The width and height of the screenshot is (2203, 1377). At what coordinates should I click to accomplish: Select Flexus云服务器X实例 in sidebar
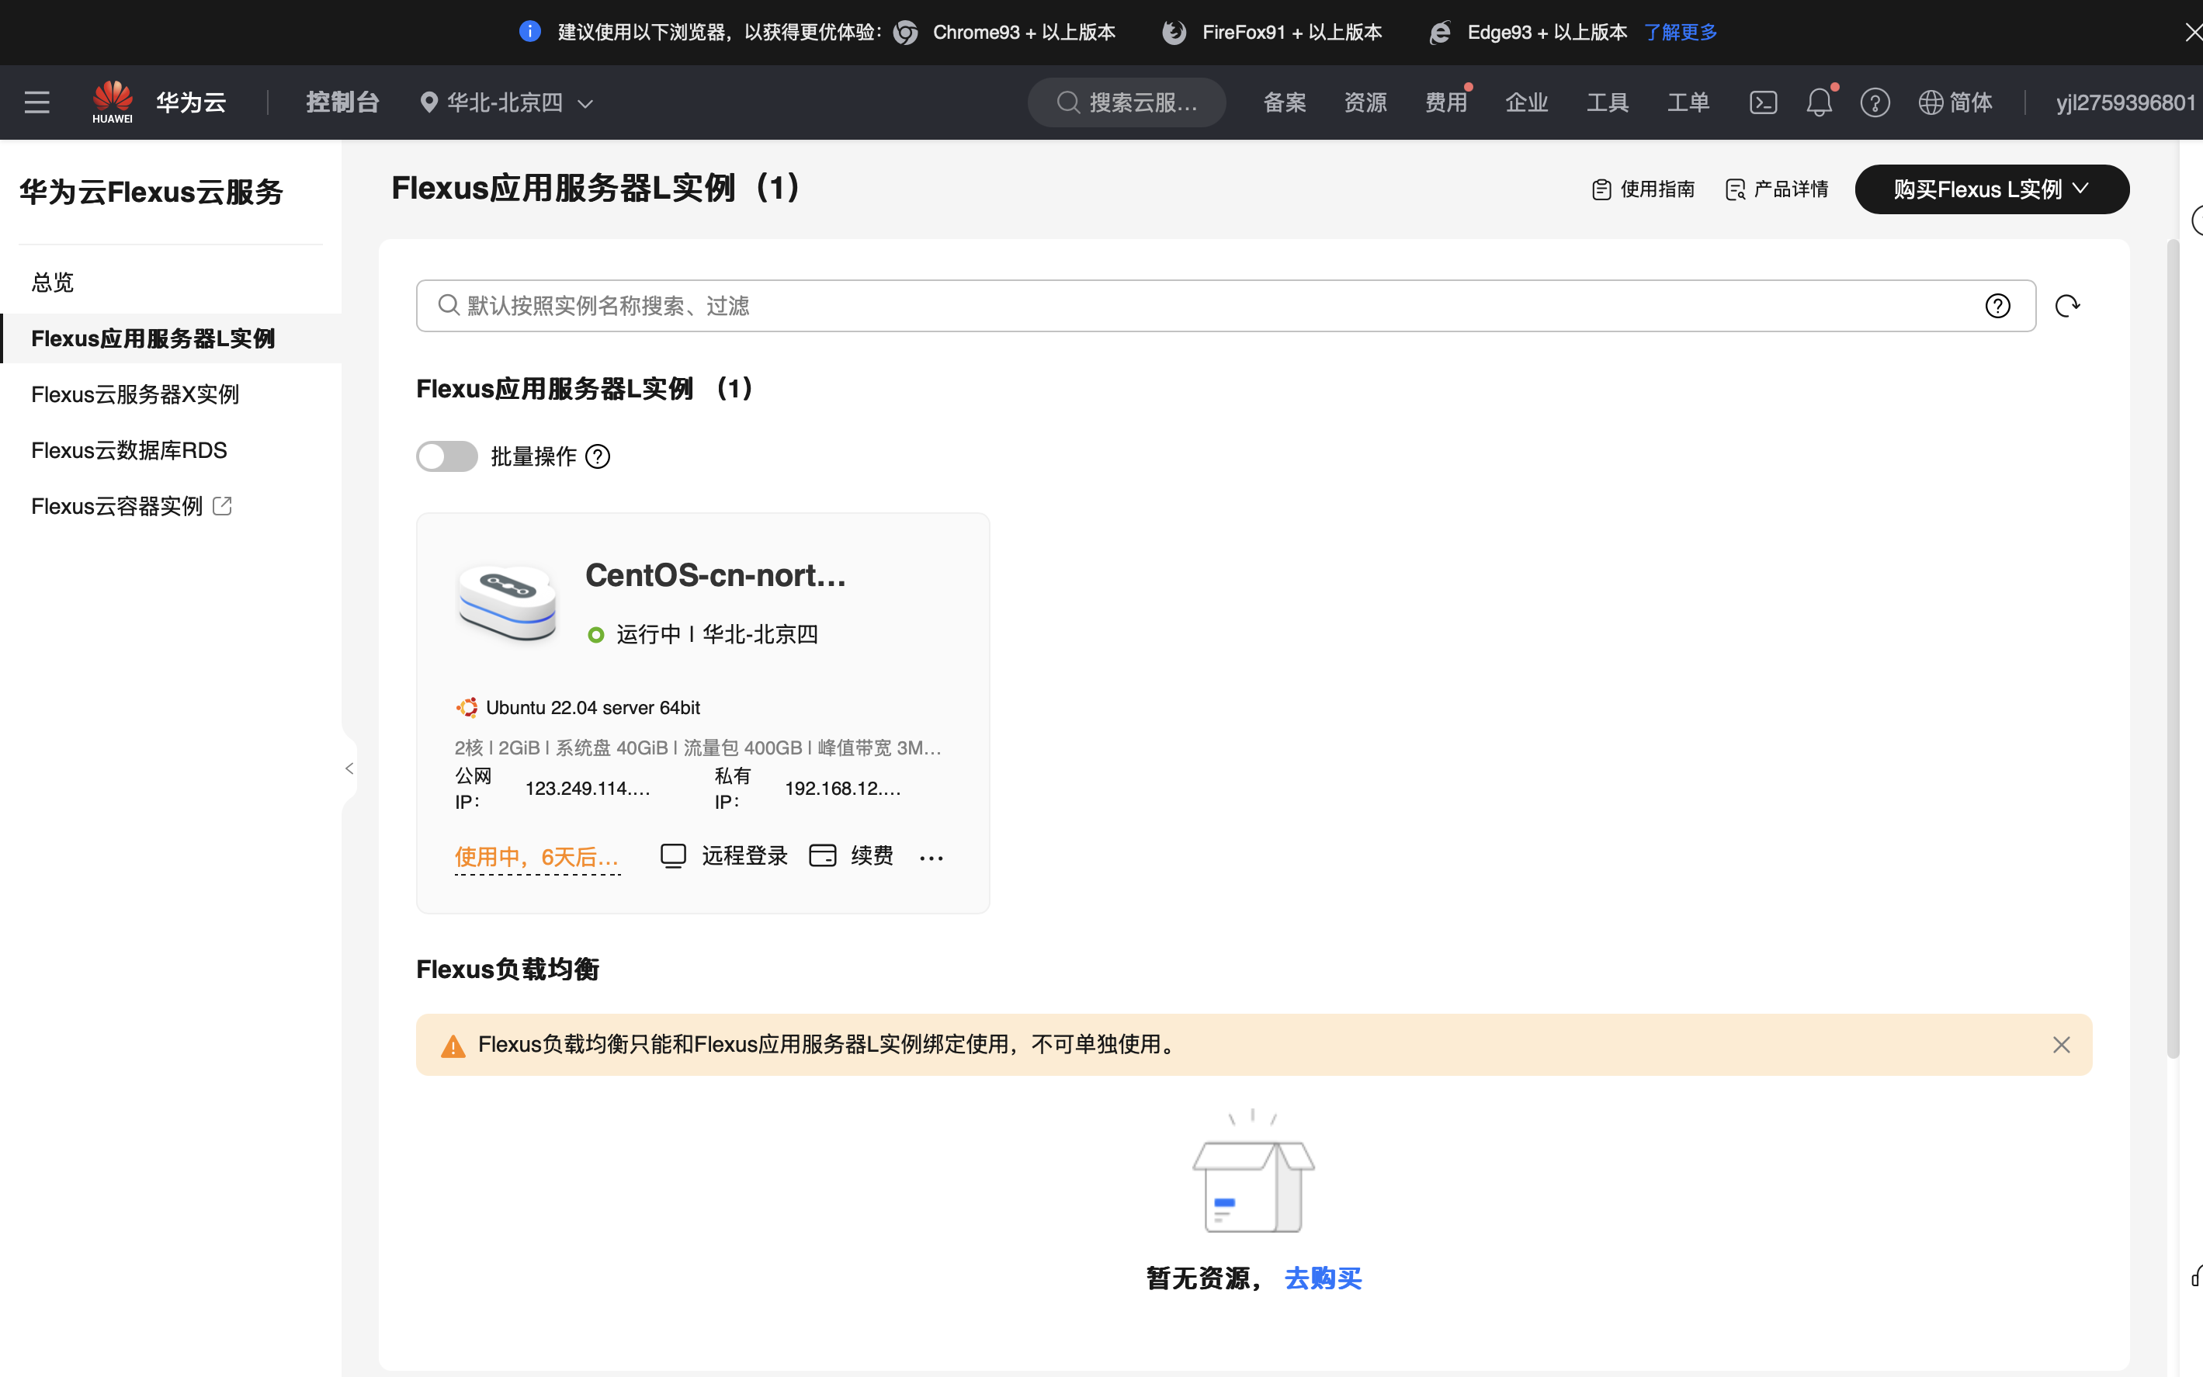click(x=135, y=394)
